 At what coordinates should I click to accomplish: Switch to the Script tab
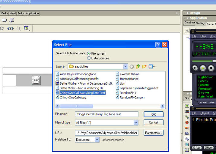21,13
